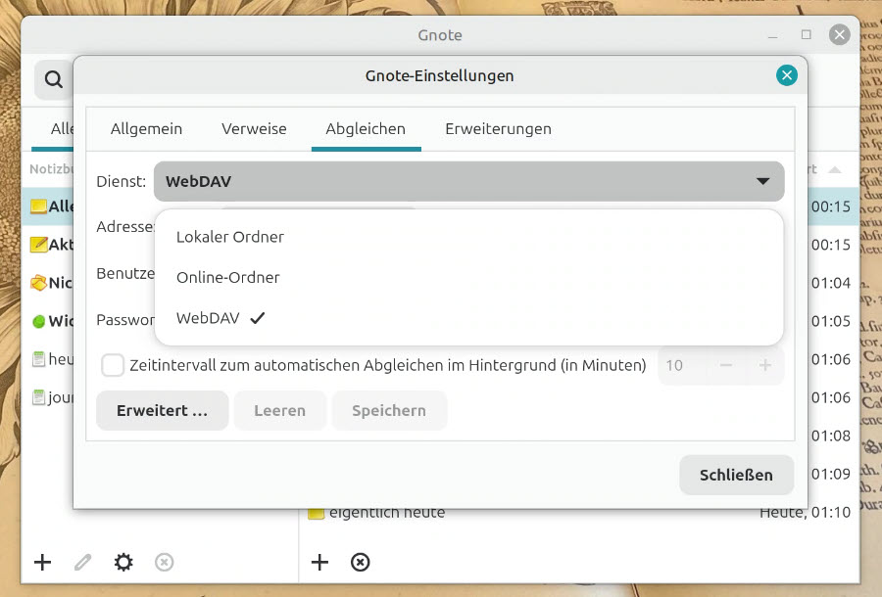The height and width of the screenshot is (597, 882).
Task: Switch to the Erweiterungen tab
Action: 499,129
